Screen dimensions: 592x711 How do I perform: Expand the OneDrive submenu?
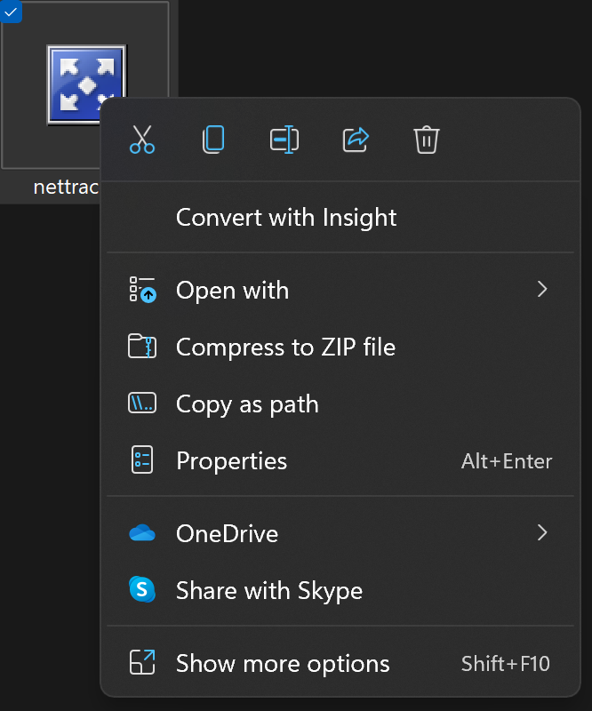pyautogui.click(x=542, y=532)
